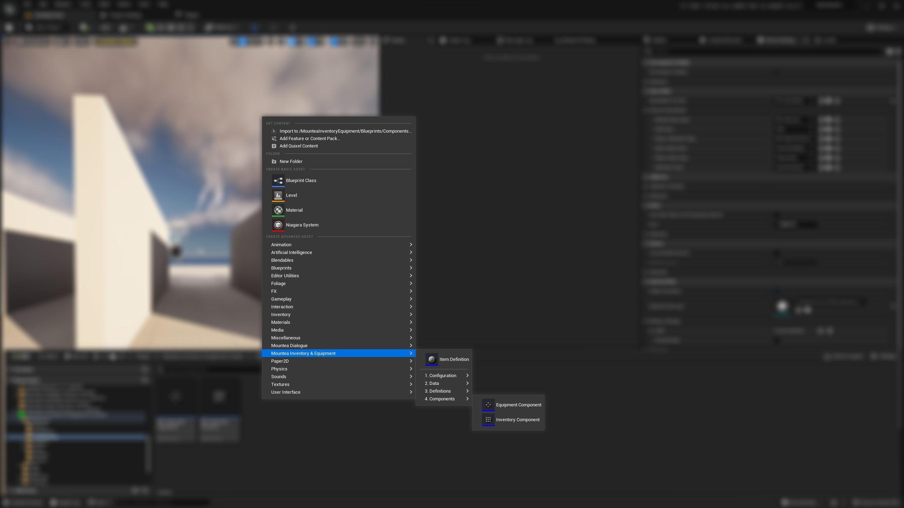Screen dimensions: 904x508
Task: Click the Equipment Component icon
Action: pyautogui.click(x=488, y=405)
